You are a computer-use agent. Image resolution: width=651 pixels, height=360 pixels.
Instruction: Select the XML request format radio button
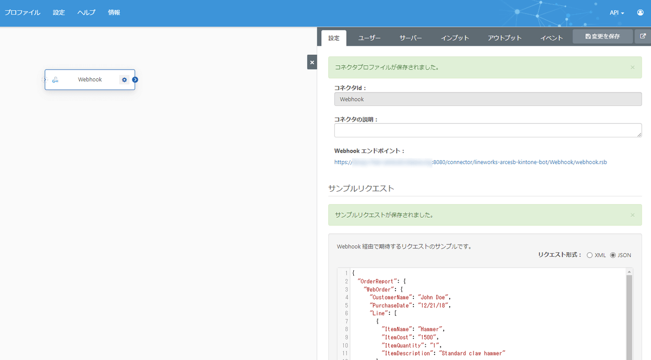click(590, 255)
